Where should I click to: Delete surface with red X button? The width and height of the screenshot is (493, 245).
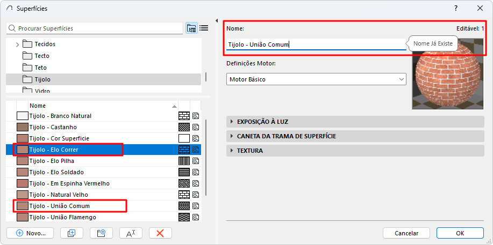160,233
